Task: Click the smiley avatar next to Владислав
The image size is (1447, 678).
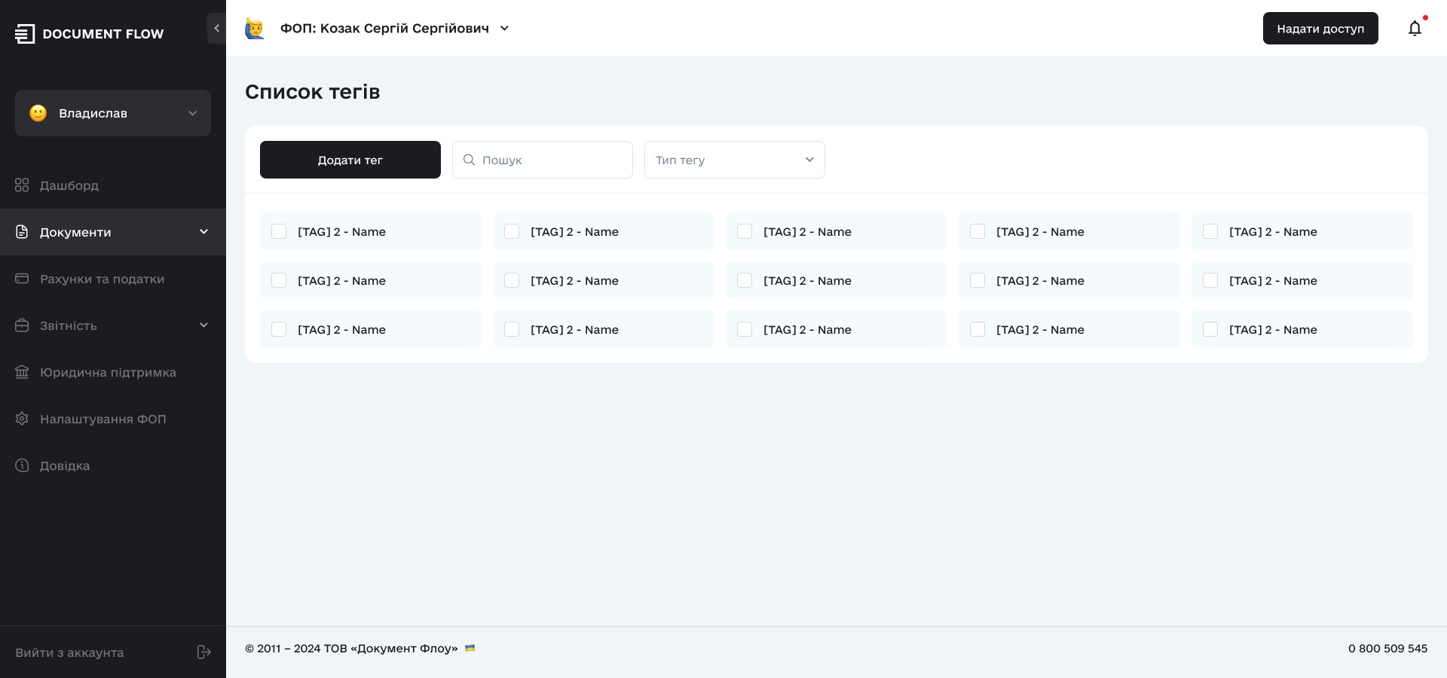Action: click(38, 113)
